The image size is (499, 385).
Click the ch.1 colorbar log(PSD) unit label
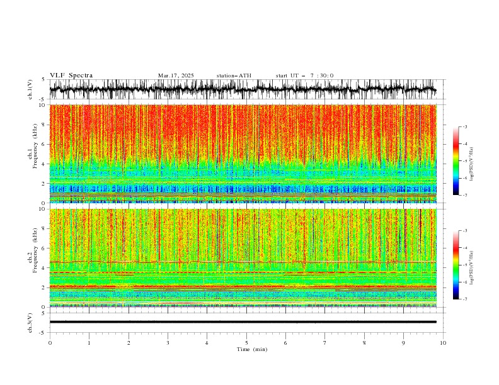(472, 164)
